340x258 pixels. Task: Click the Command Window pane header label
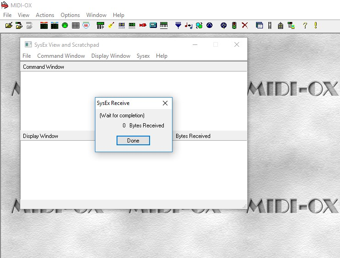44,67
